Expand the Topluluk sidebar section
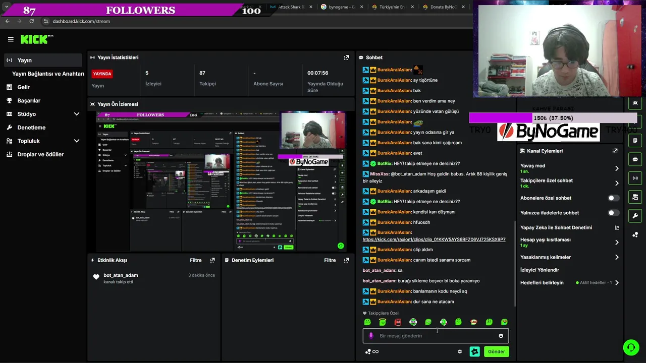 pyautogui.click(x=77, y=141)
